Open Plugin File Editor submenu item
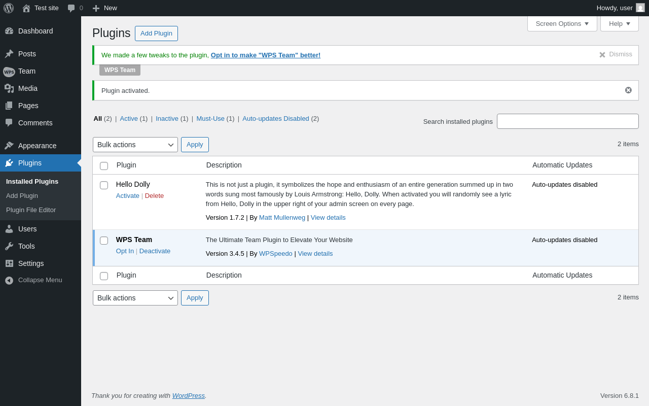The image size is (649, 406). (31, 210)
